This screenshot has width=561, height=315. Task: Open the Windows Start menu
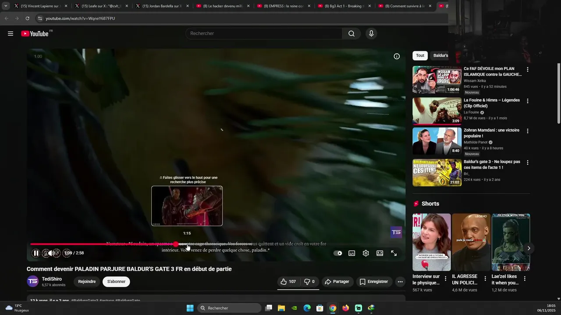click(190, 308)
